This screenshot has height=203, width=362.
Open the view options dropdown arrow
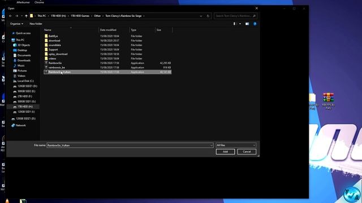pos(240,24)
